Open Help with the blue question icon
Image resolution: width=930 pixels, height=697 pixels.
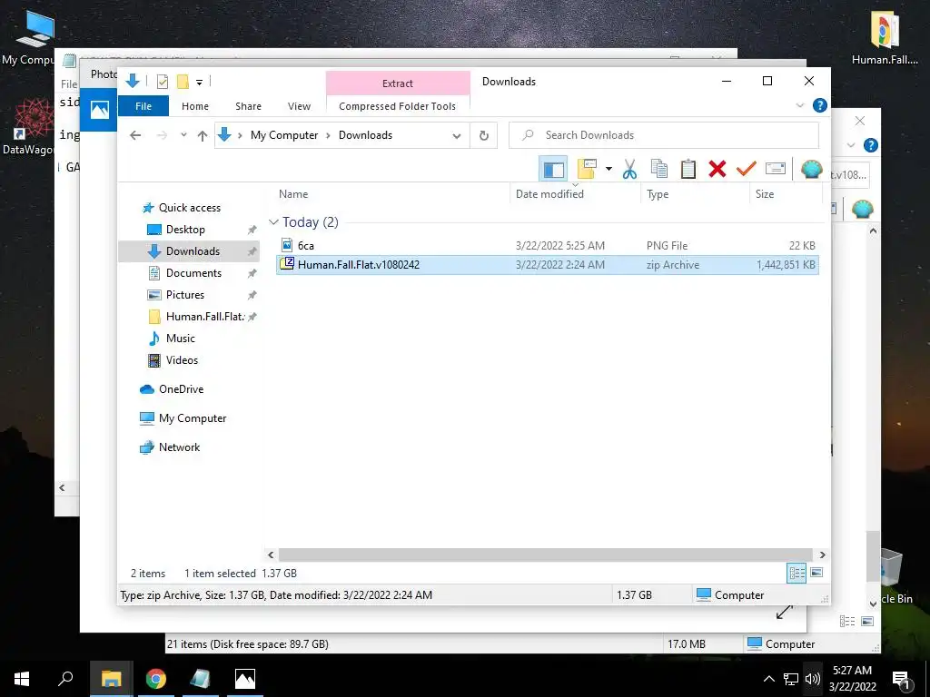[x=820, y=105]
